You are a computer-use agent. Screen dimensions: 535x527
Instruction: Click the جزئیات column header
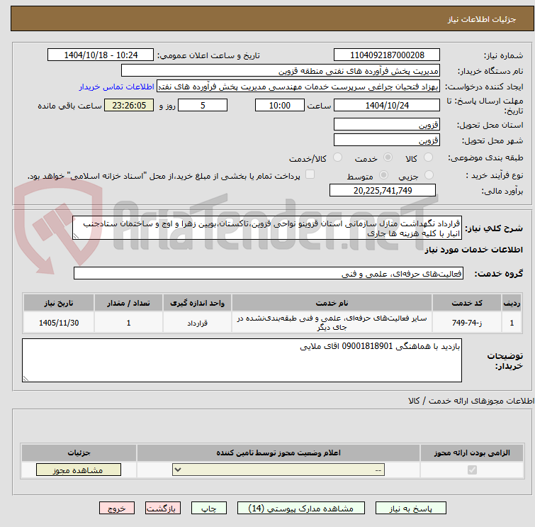[79, 453]
